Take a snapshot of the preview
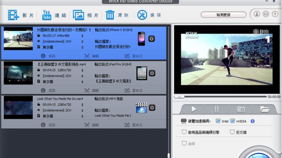Image resolution: width=282 pixels, height=158 pixels. pos(241,109)
